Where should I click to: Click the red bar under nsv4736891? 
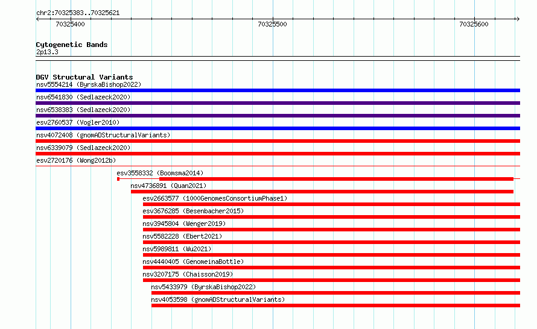[322, 192]
